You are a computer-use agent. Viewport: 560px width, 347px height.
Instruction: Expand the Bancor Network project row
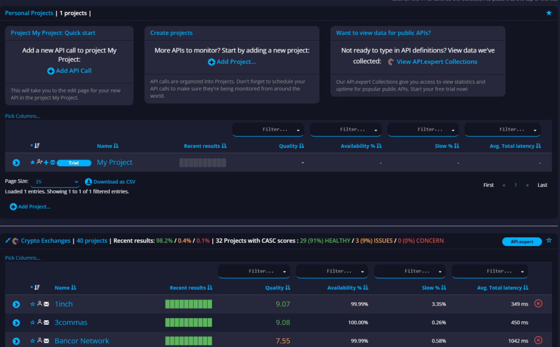(x=16, y=341)
